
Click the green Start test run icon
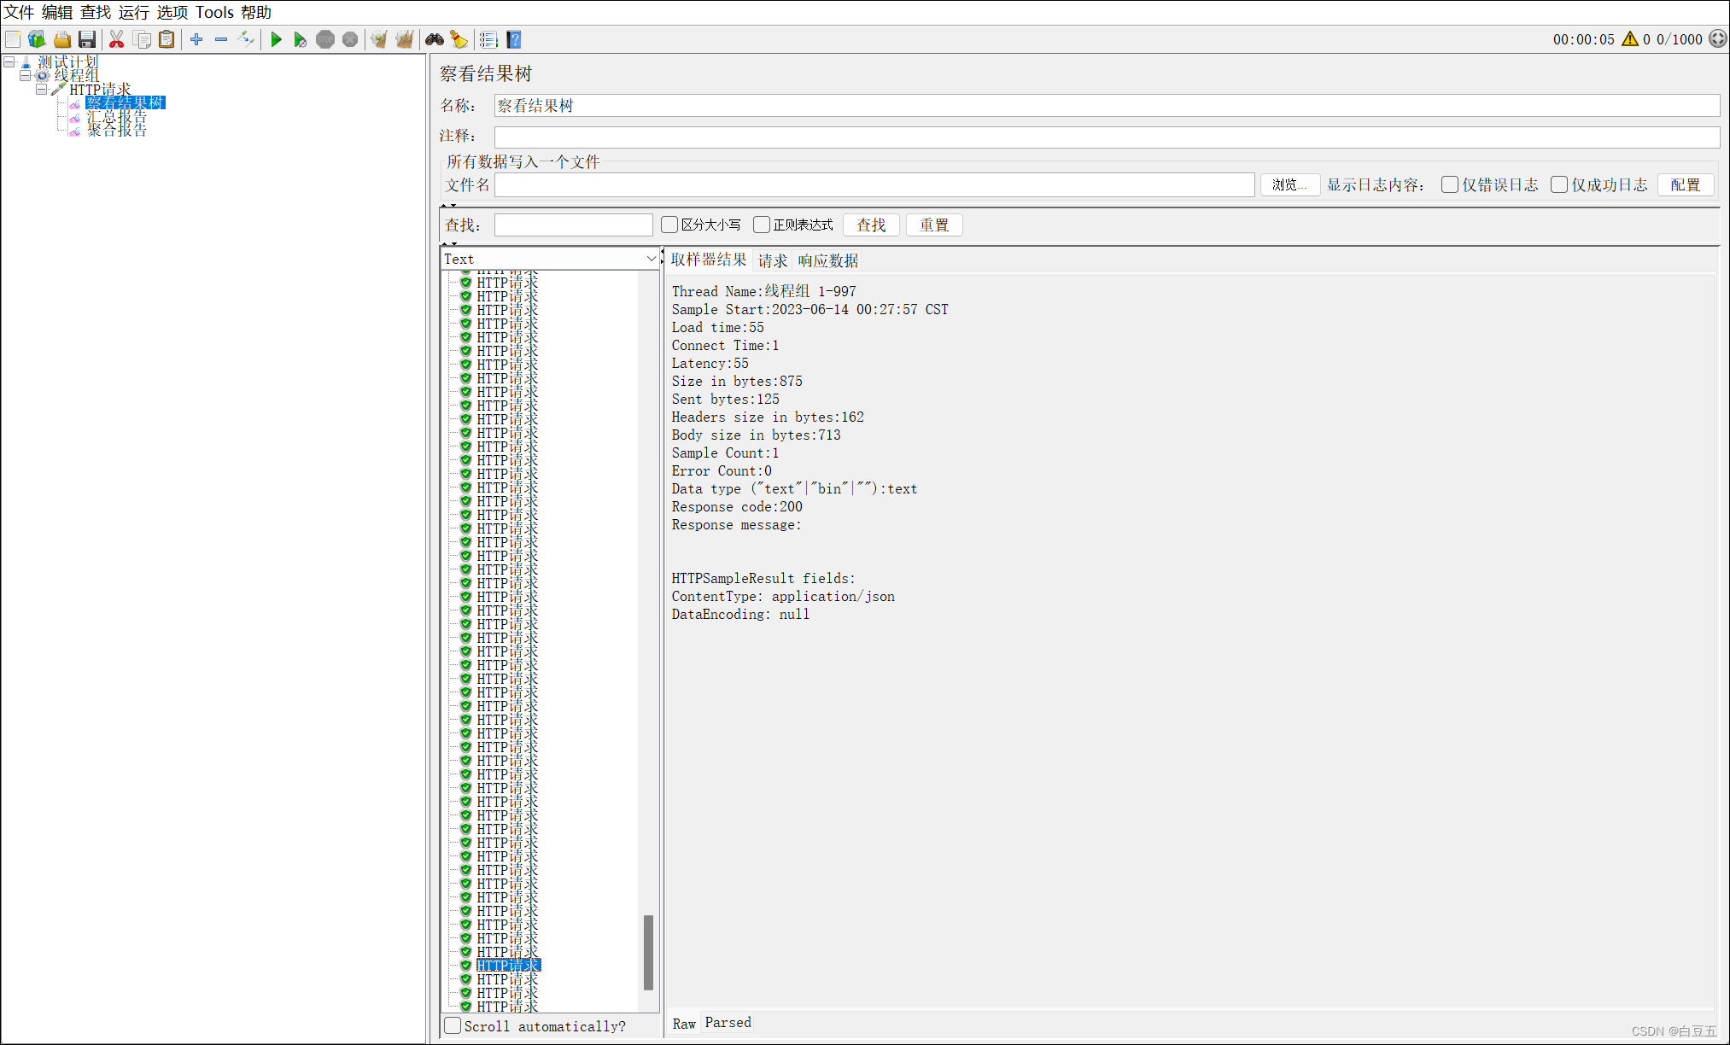pyautogui.click(x=276, y=39)
